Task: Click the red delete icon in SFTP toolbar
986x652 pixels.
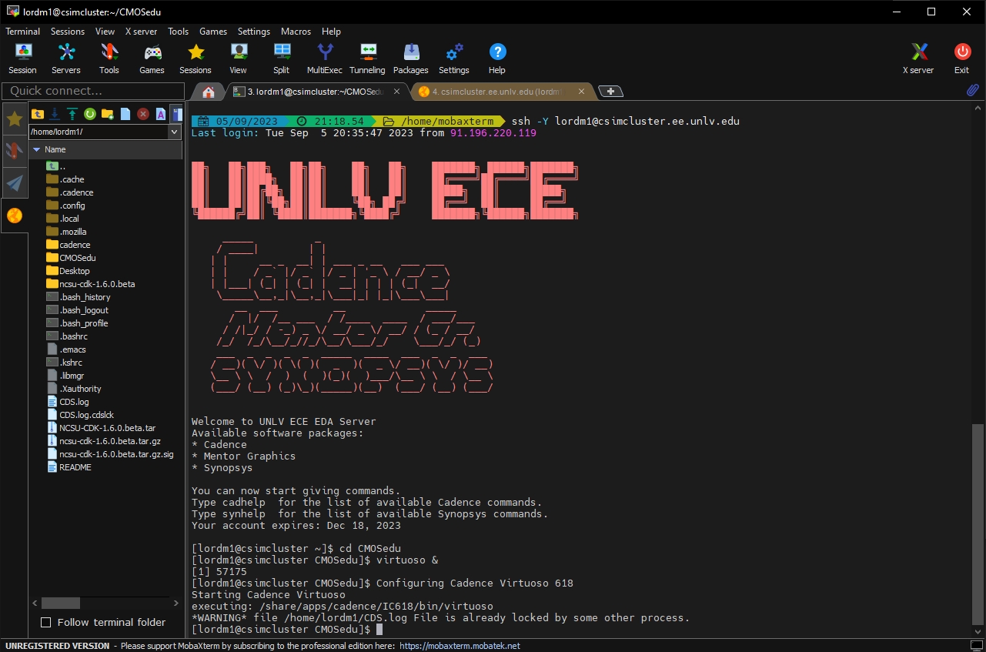Action: (143, 114)
